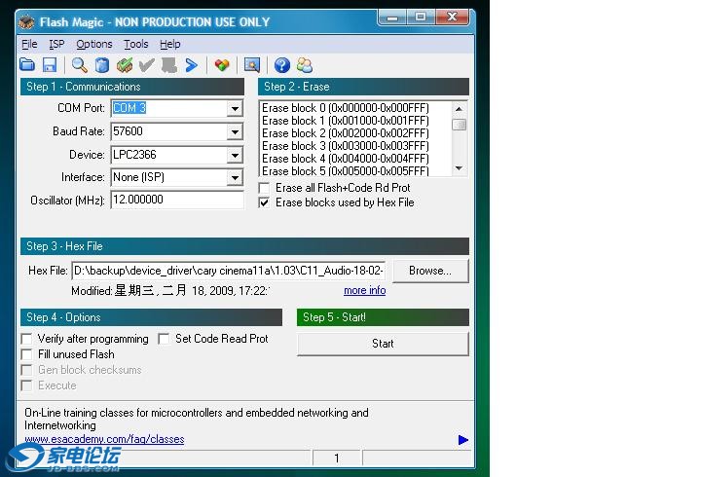Click the chip with checkmark program icon
This screenshot has height=477, width=701.
125,65
